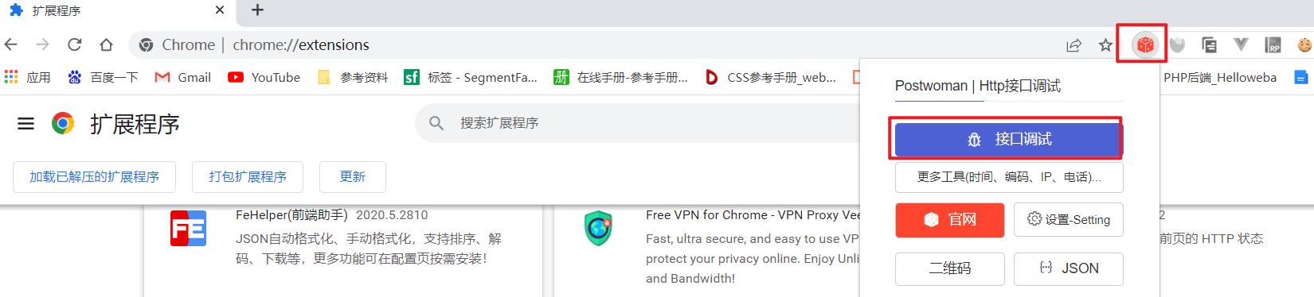Open the hamburger menu beside 扩展程序
The image size is (1314, 297).
26,123
